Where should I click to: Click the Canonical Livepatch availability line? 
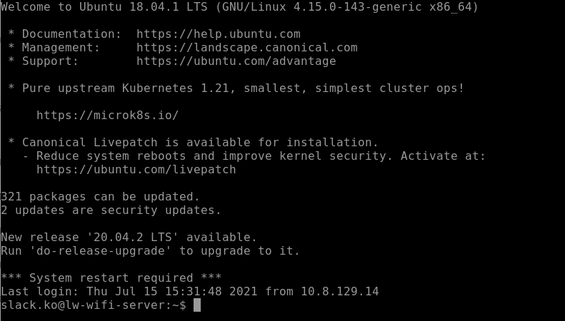(x=193, y=143)
